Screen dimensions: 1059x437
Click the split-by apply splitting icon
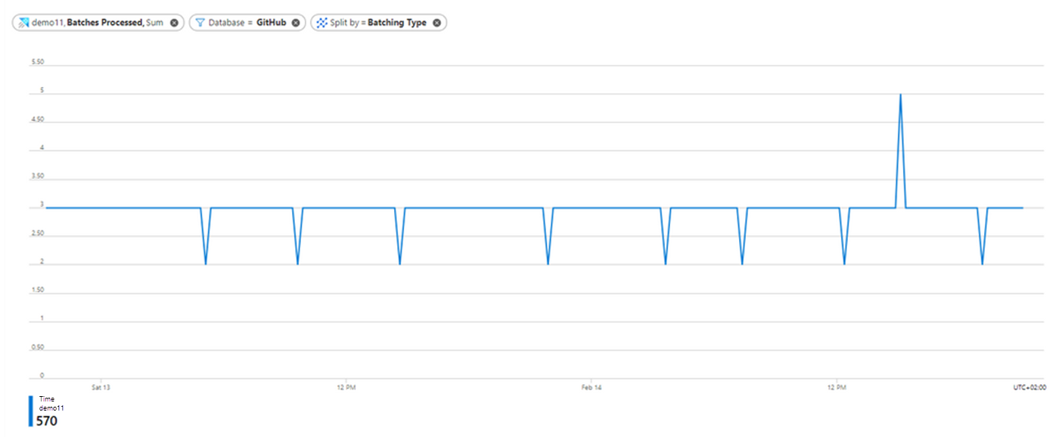point(321,22)
